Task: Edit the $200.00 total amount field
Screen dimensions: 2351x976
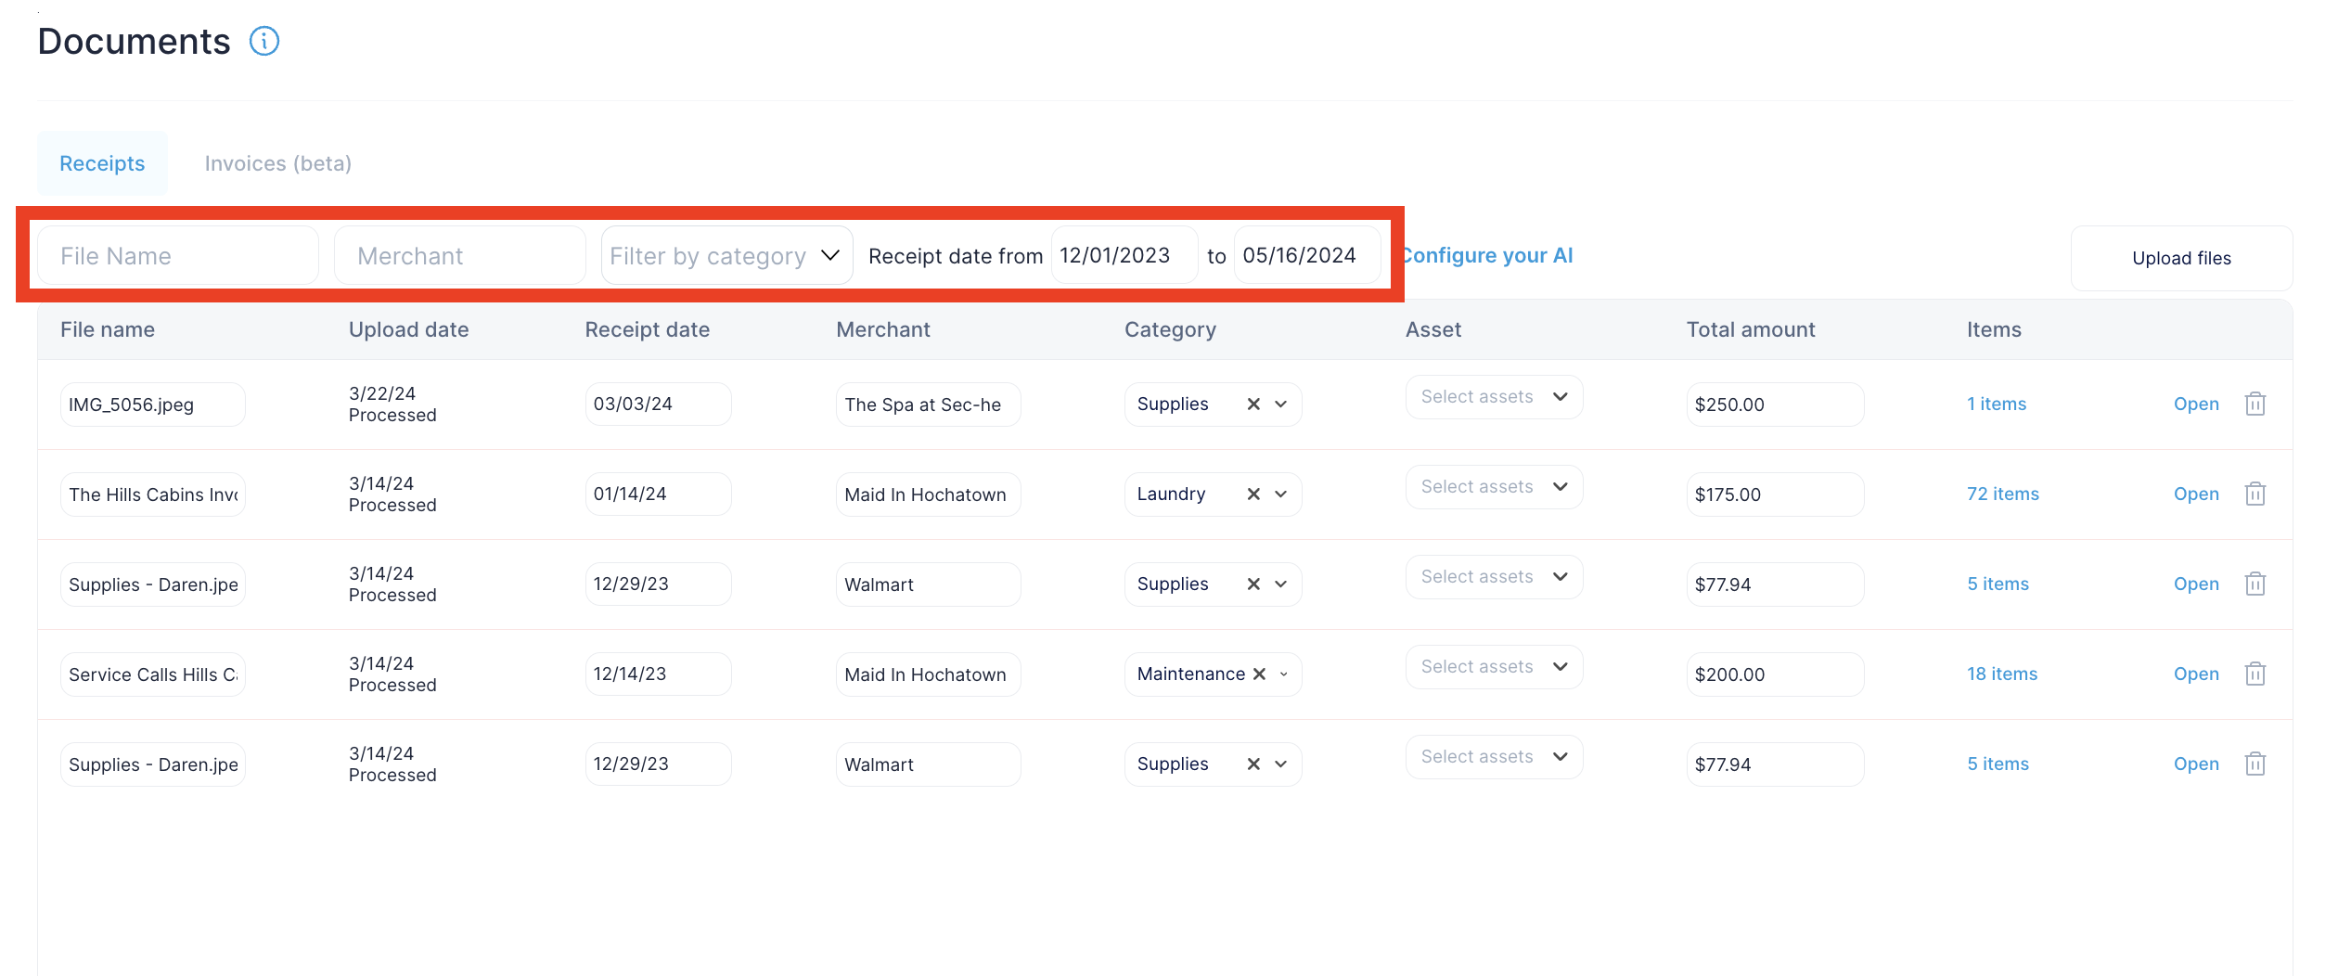Action: 1775,674
